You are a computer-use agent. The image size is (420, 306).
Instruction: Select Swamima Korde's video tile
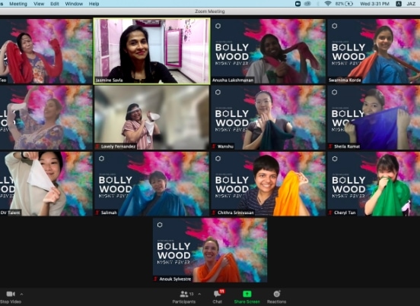coord(374,51)
